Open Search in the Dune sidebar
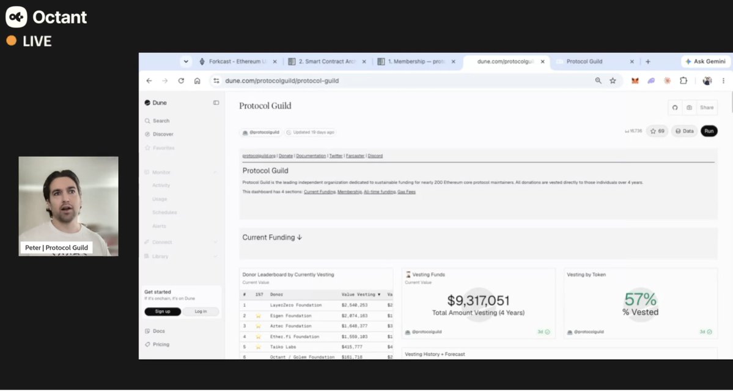 158,121
